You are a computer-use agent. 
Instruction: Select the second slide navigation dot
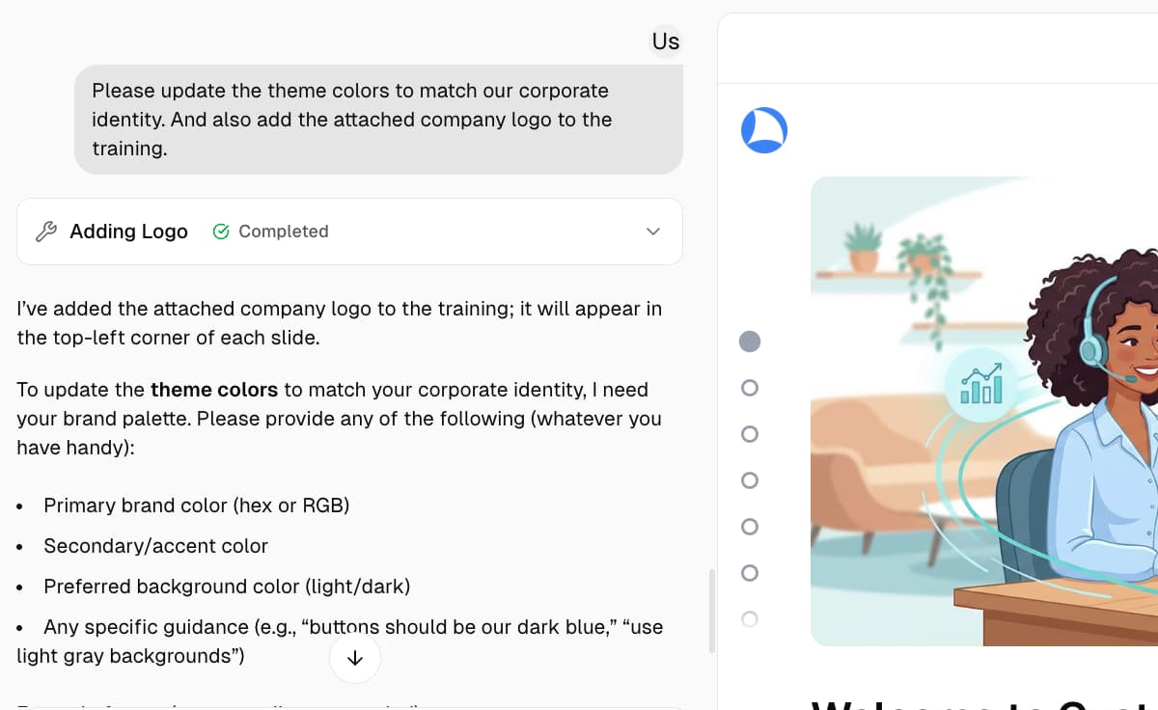[x=750, y=388]
